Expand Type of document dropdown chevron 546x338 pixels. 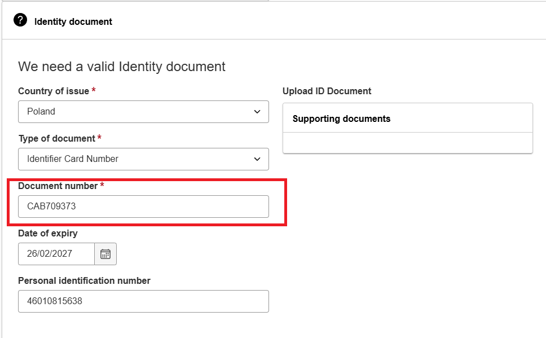257,159
